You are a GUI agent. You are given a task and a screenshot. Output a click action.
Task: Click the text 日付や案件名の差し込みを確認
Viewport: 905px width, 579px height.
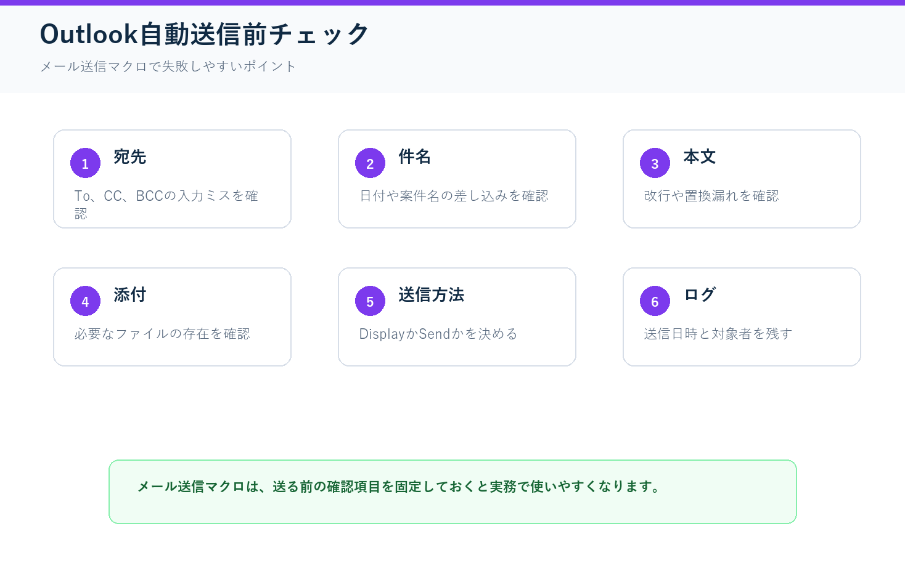coord(454,196)
